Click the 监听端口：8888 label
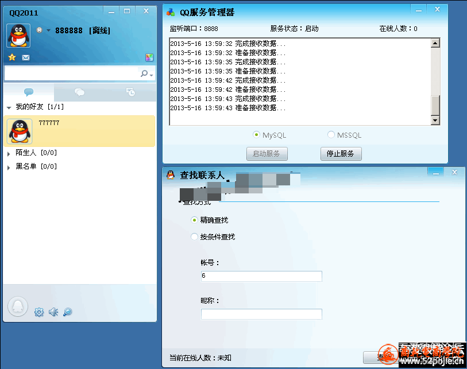Image resolution: width=467 pixels, height=369 pixels. [x=194, y=29]
